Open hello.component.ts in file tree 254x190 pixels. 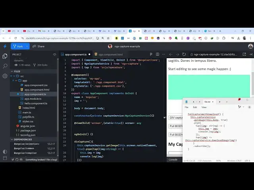tap(36, 103)
